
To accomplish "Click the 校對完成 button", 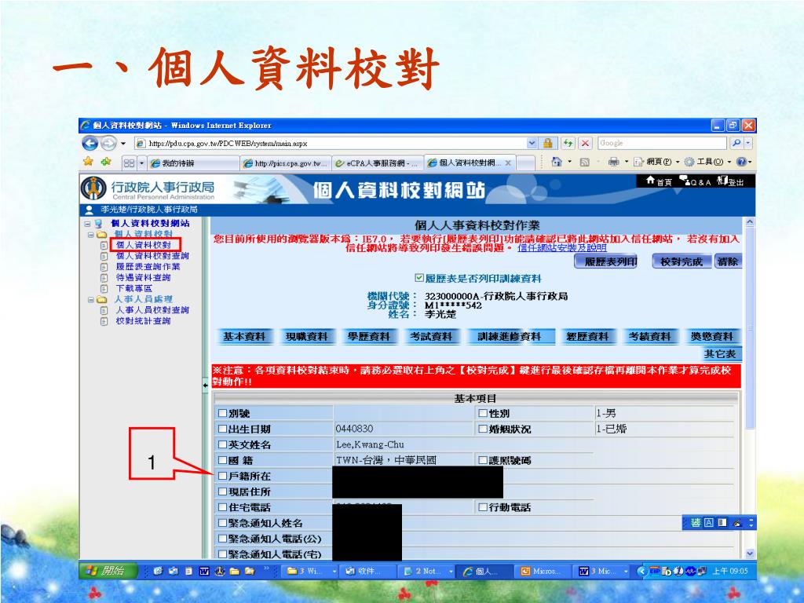I will pyautogui.click(x=682, y=261).
